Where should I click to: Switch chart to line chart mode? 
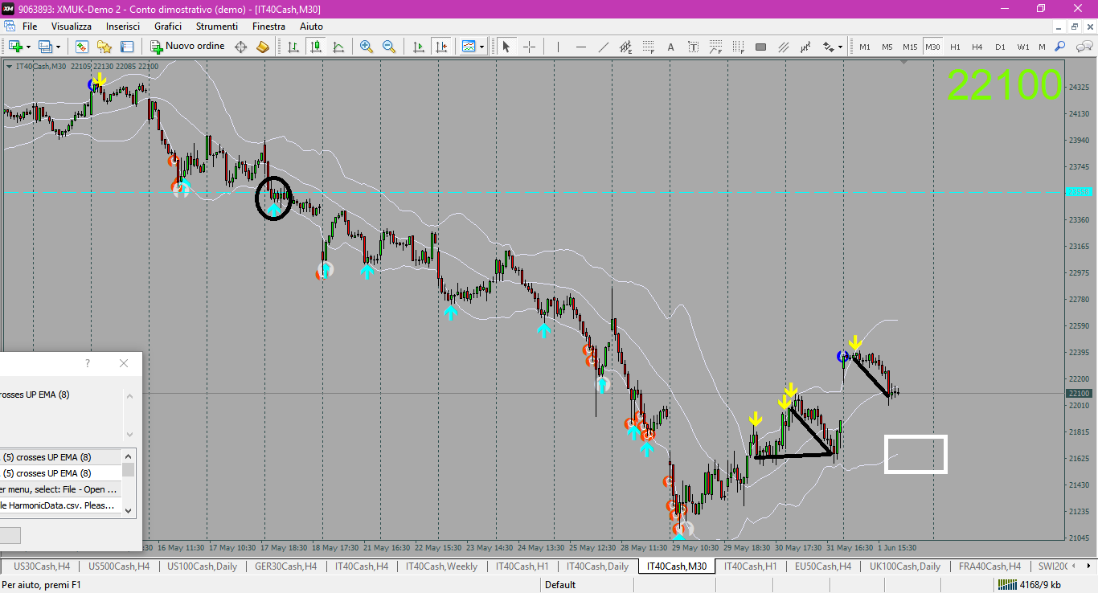338,47
